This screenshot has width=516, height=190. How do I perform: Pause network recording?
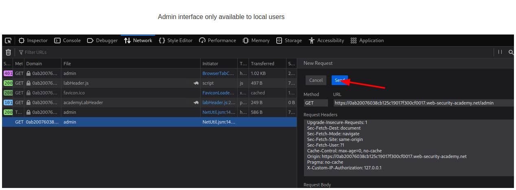[500, 52]
